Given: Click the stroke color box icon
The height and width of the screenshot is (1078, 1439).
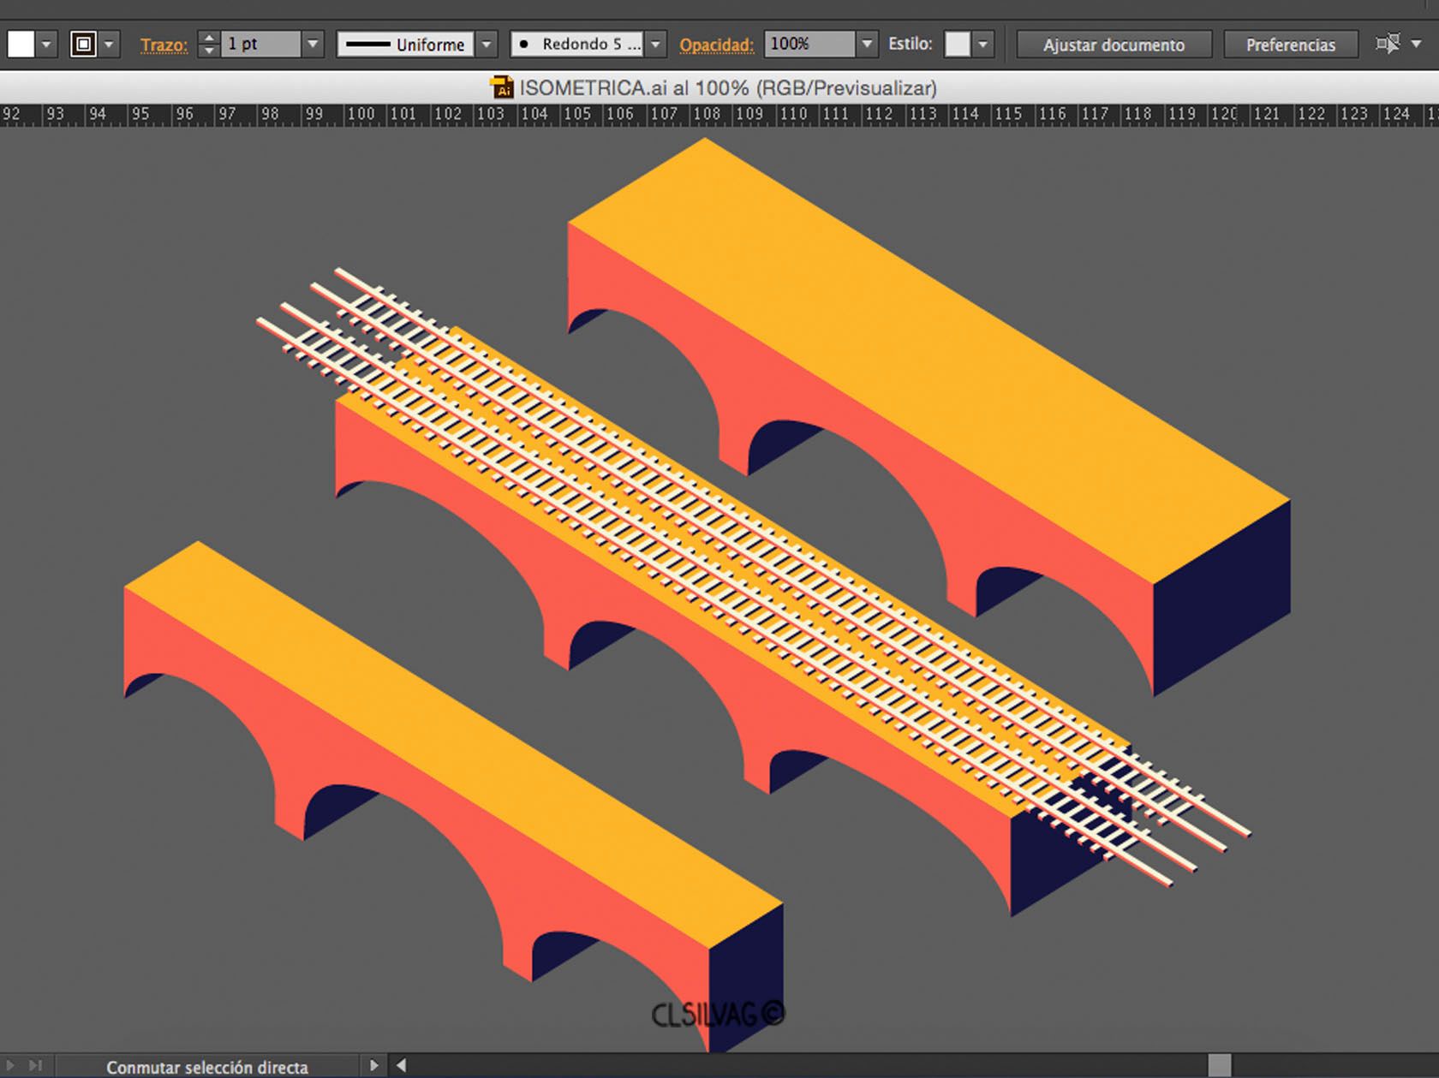Looking at the screenshot, I should [x=83, y=44].
